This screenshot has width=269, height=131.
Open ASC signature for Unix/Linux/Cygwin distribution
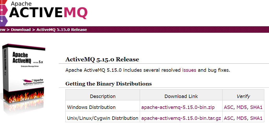[229, 118]
